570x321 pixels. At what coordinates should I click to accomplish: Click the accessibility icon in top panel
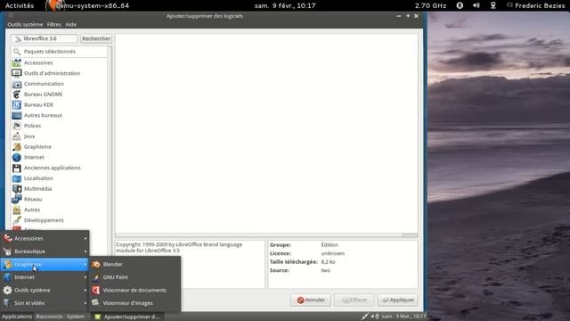[460, 5]
